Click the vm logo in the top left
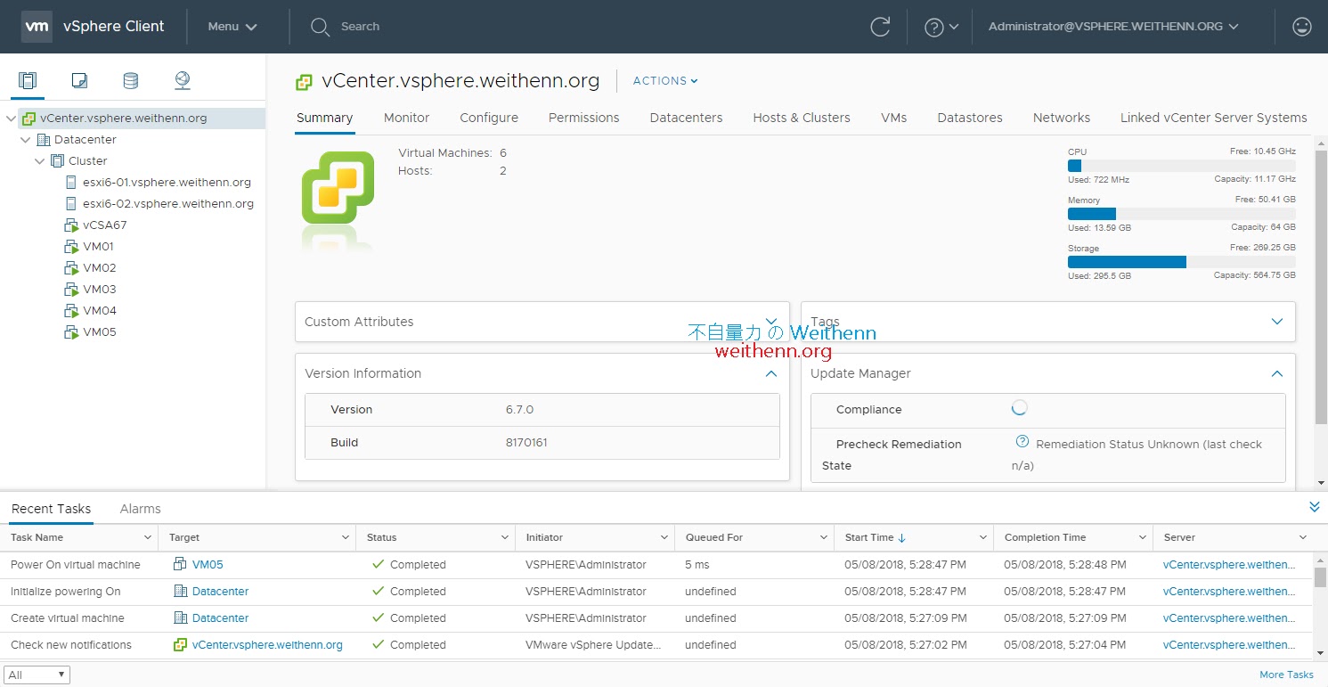Viewport: 1328px width, 687px height. coord(37,26)
